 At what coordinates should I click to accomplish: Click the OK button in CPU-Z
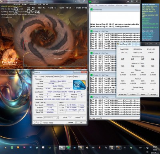pyautogui.click(x=82, y=122)
